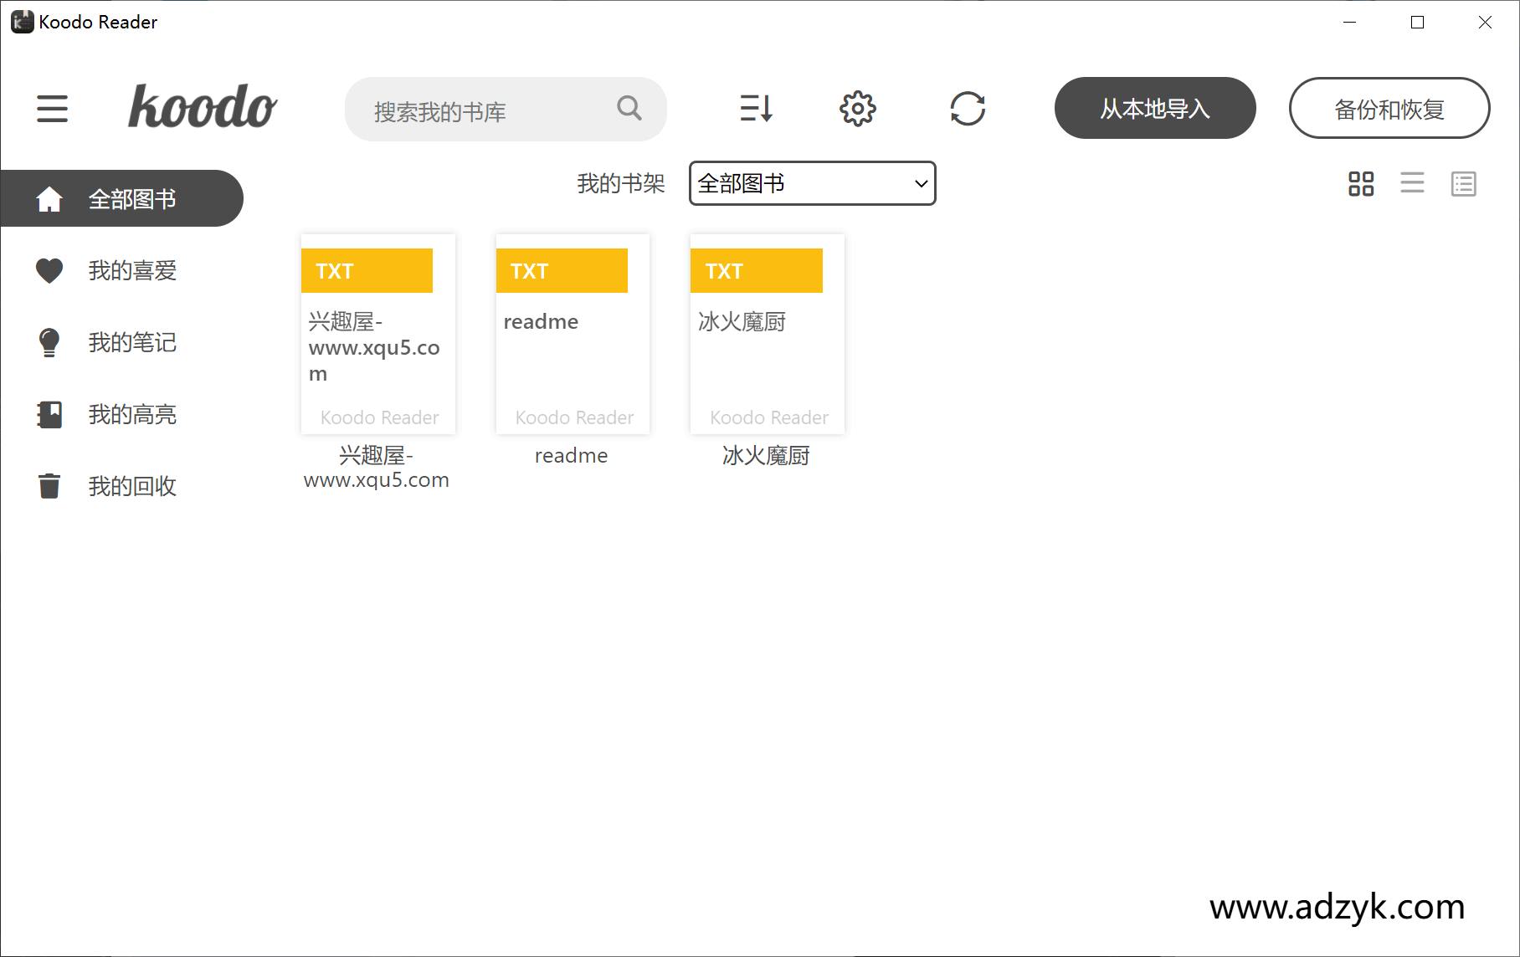
Task: Open 我的笔记 notes section
Action: [132, 342]
